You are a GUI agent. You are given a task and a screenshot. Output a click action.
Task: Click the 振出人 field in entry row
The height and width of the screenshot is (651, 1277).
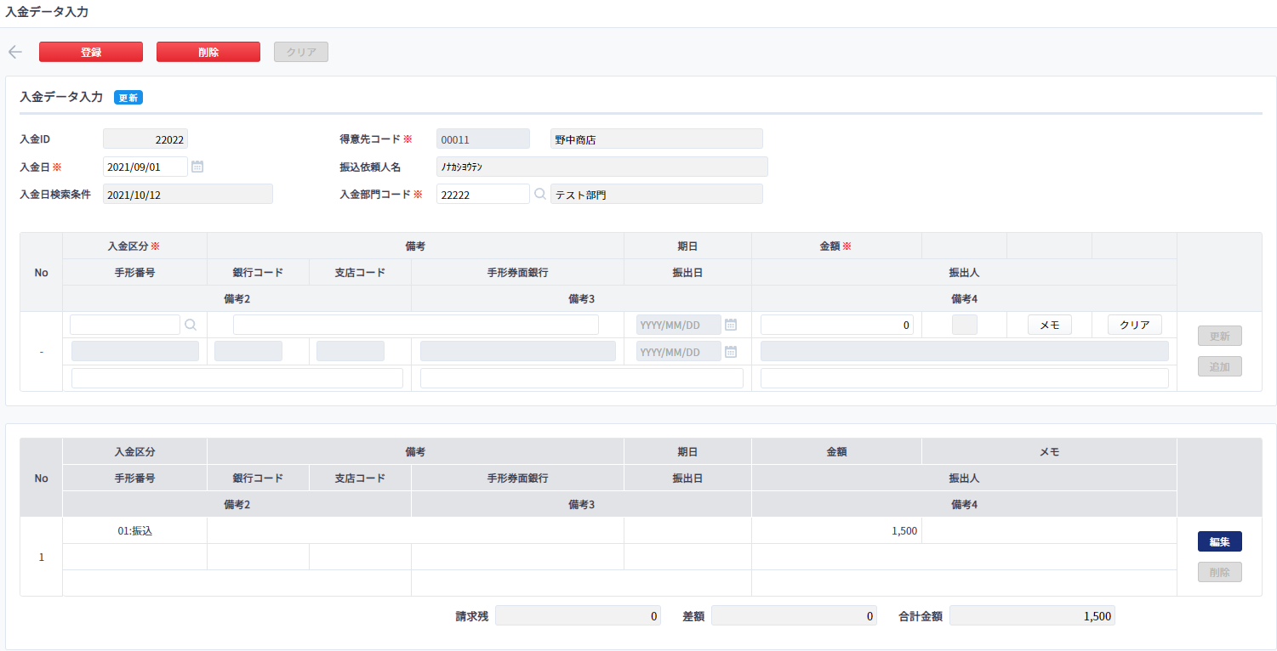point(965,351)
